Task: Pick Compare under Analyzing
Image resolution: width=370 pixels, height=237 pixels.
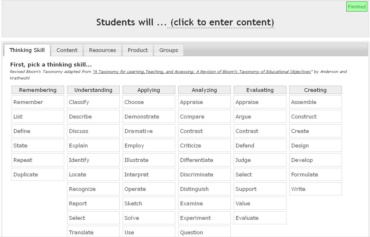Action: pos(204,116)
